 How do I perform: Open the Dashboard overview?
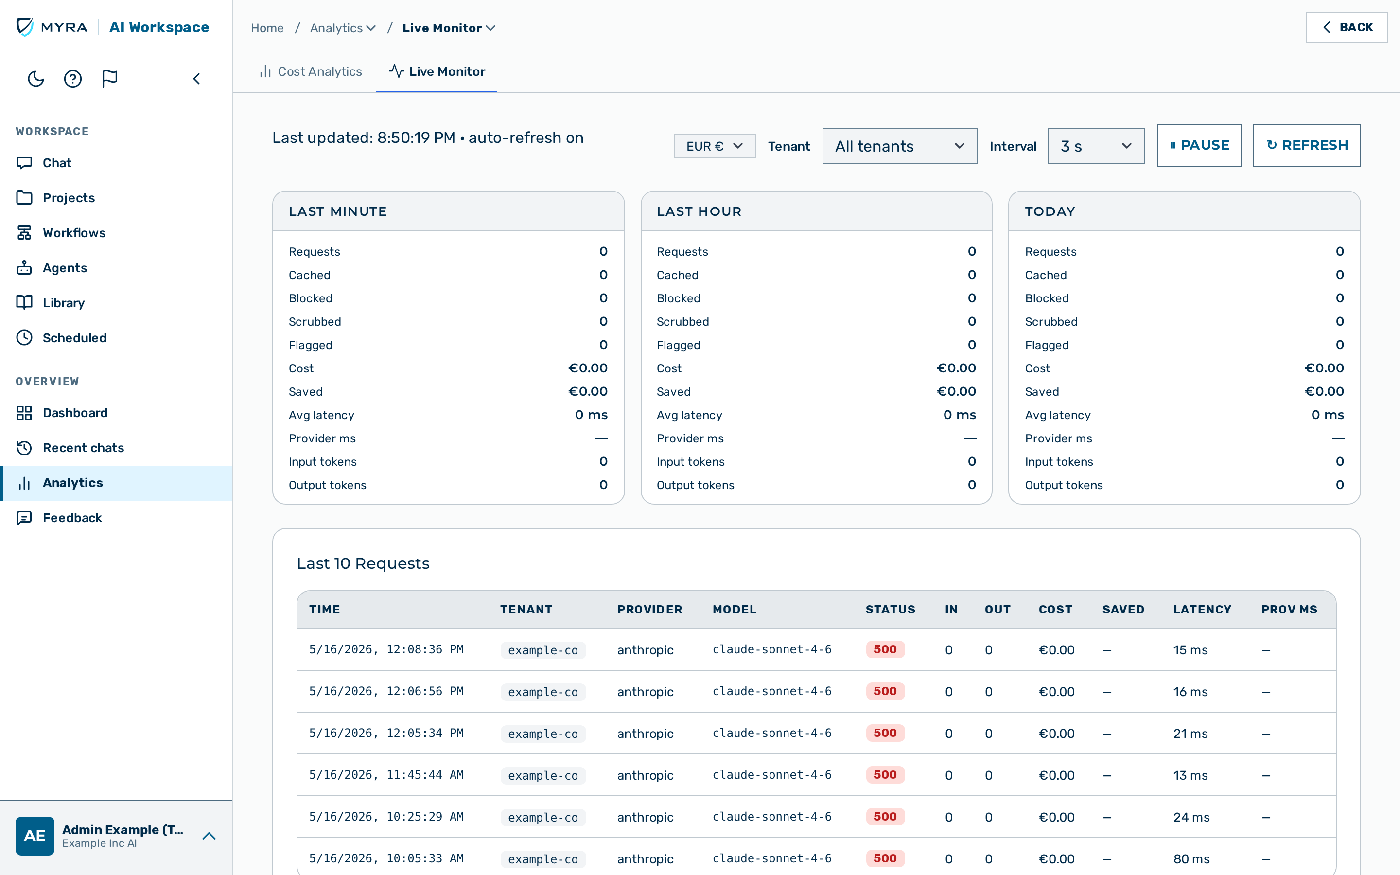pos(116,413)
